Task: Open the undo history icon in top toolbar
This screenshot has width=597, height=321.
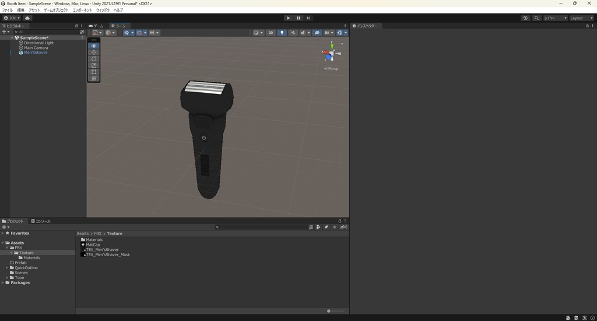Action: coord(525,18)
